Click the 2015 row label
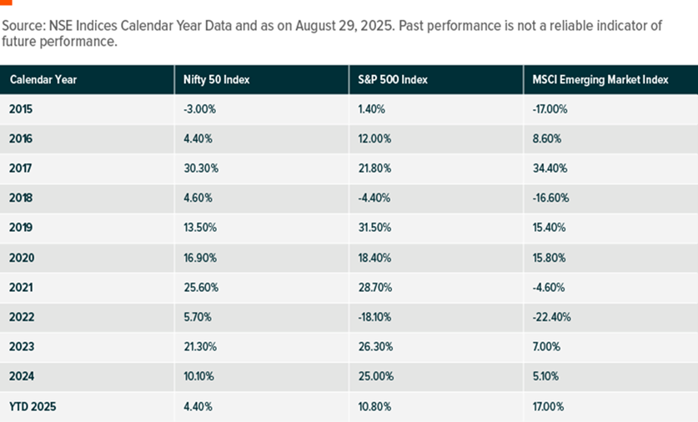Viewport: 698px width, 422px height. (21, 108)
